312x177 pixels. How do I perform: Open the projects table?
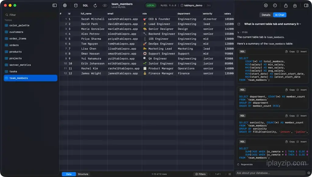[30, 58]
